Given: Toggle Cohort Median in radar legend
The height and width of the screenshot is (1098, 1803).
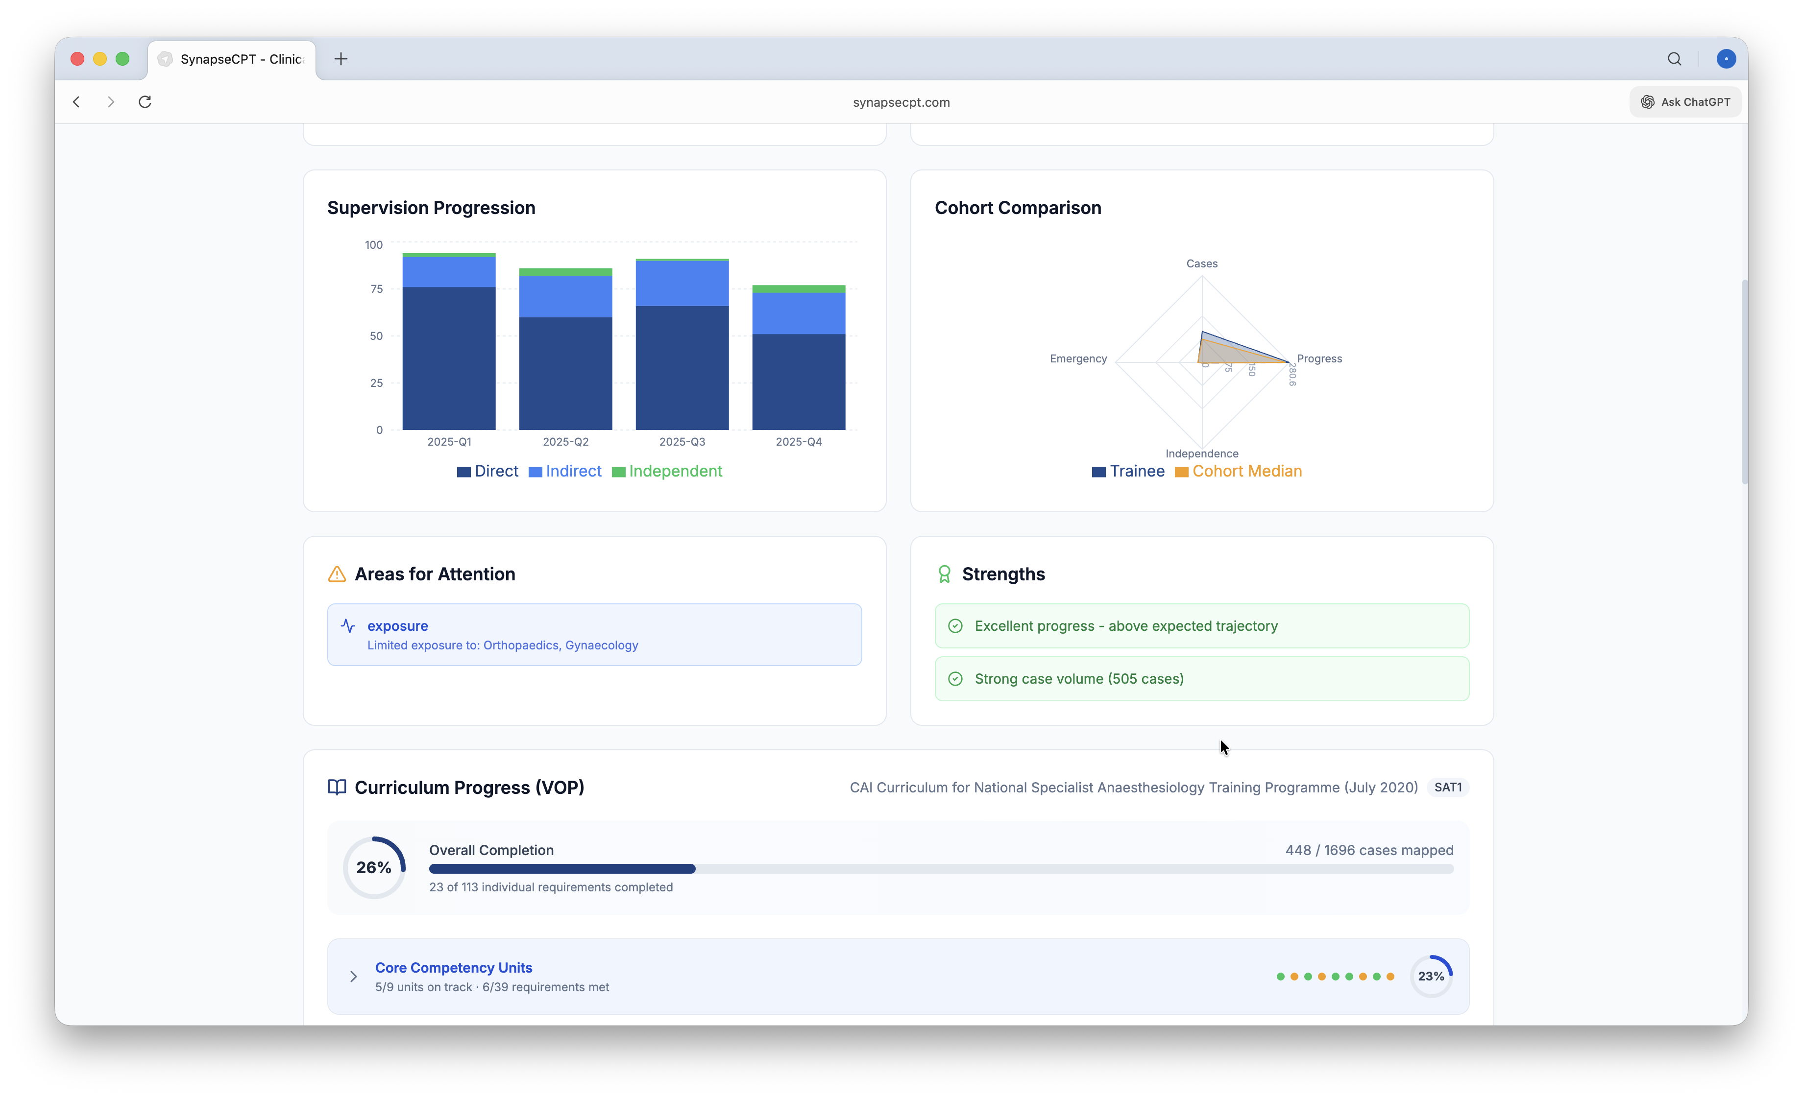Looking at the screenshot, I should tap(1238, 471).
